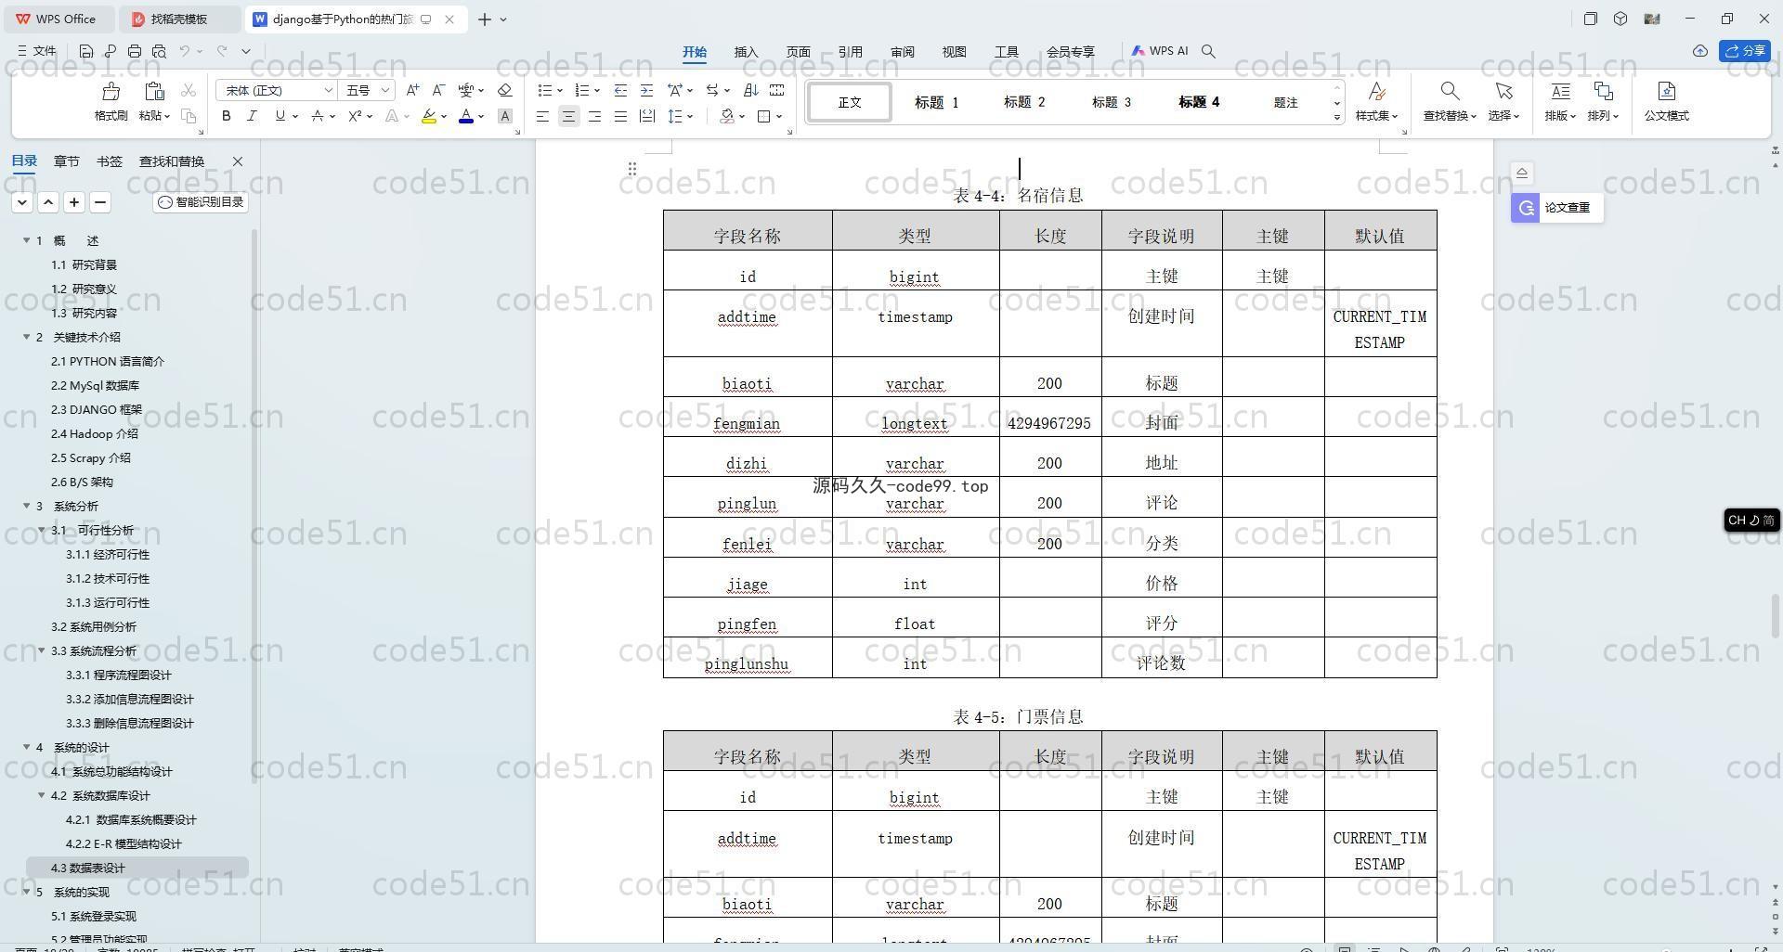Switch to the 书签 navigation tab
1783x952 pixels.
click(x=109, y=161)
